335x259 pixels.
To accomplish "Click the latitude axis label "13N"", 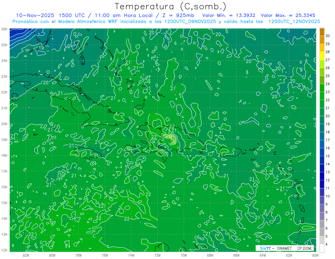I will coord(4,234).
